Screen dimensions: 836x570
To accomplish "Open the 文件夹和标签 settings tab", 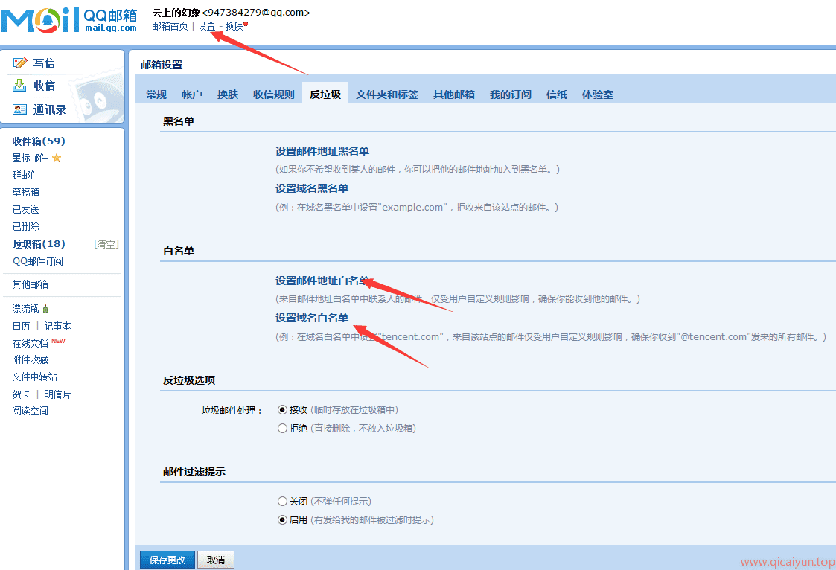I will click(x=386, y=95).
